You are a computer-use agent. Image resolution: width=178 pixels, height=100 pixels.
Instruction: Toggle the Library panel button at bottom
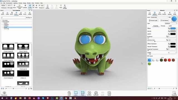76,93
